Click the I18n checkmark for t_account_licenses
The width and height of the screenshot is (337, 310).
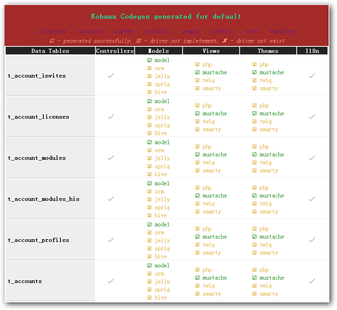click(312, 117)
